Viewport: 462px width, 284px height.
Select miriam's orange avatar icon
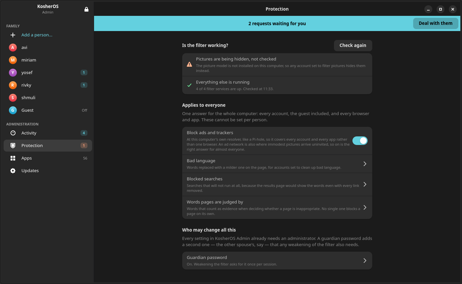(x=13, y=60)
